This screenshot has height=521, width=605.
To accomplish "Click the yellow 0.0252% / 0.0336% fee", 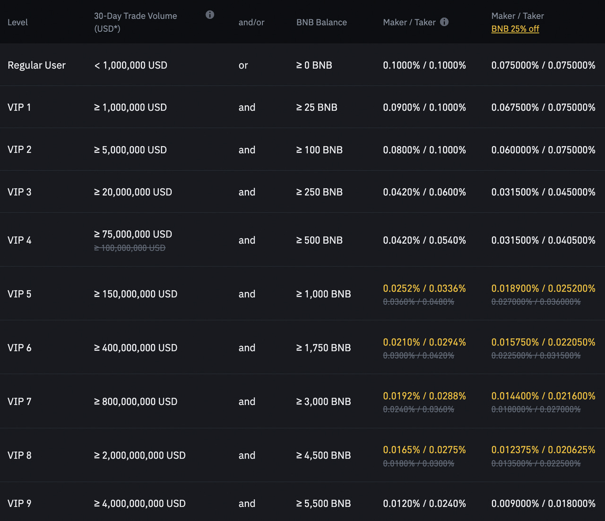I will pyautogui.click(x=424, y=288).
